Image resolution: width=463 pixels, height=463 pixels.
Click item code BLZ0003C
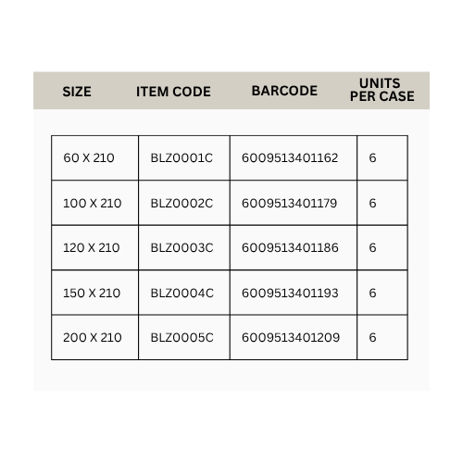181,248
